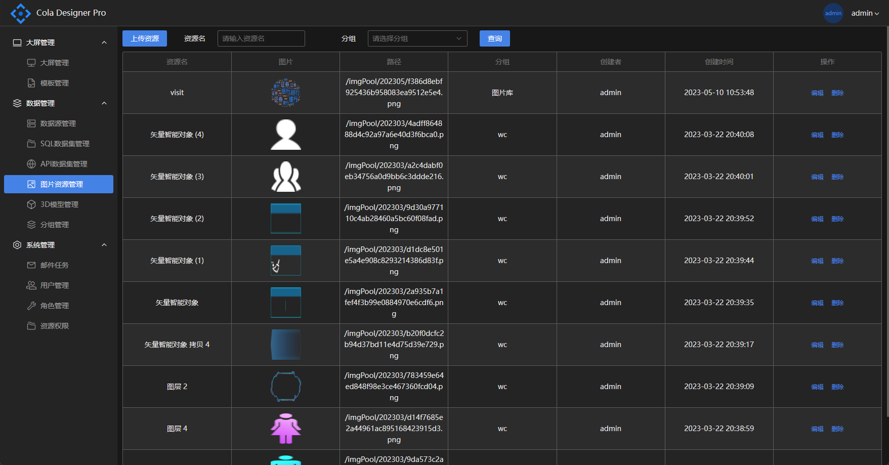
Task: Open 大屏管理 submenu item with monitor icon
Action: pos(55,63)
